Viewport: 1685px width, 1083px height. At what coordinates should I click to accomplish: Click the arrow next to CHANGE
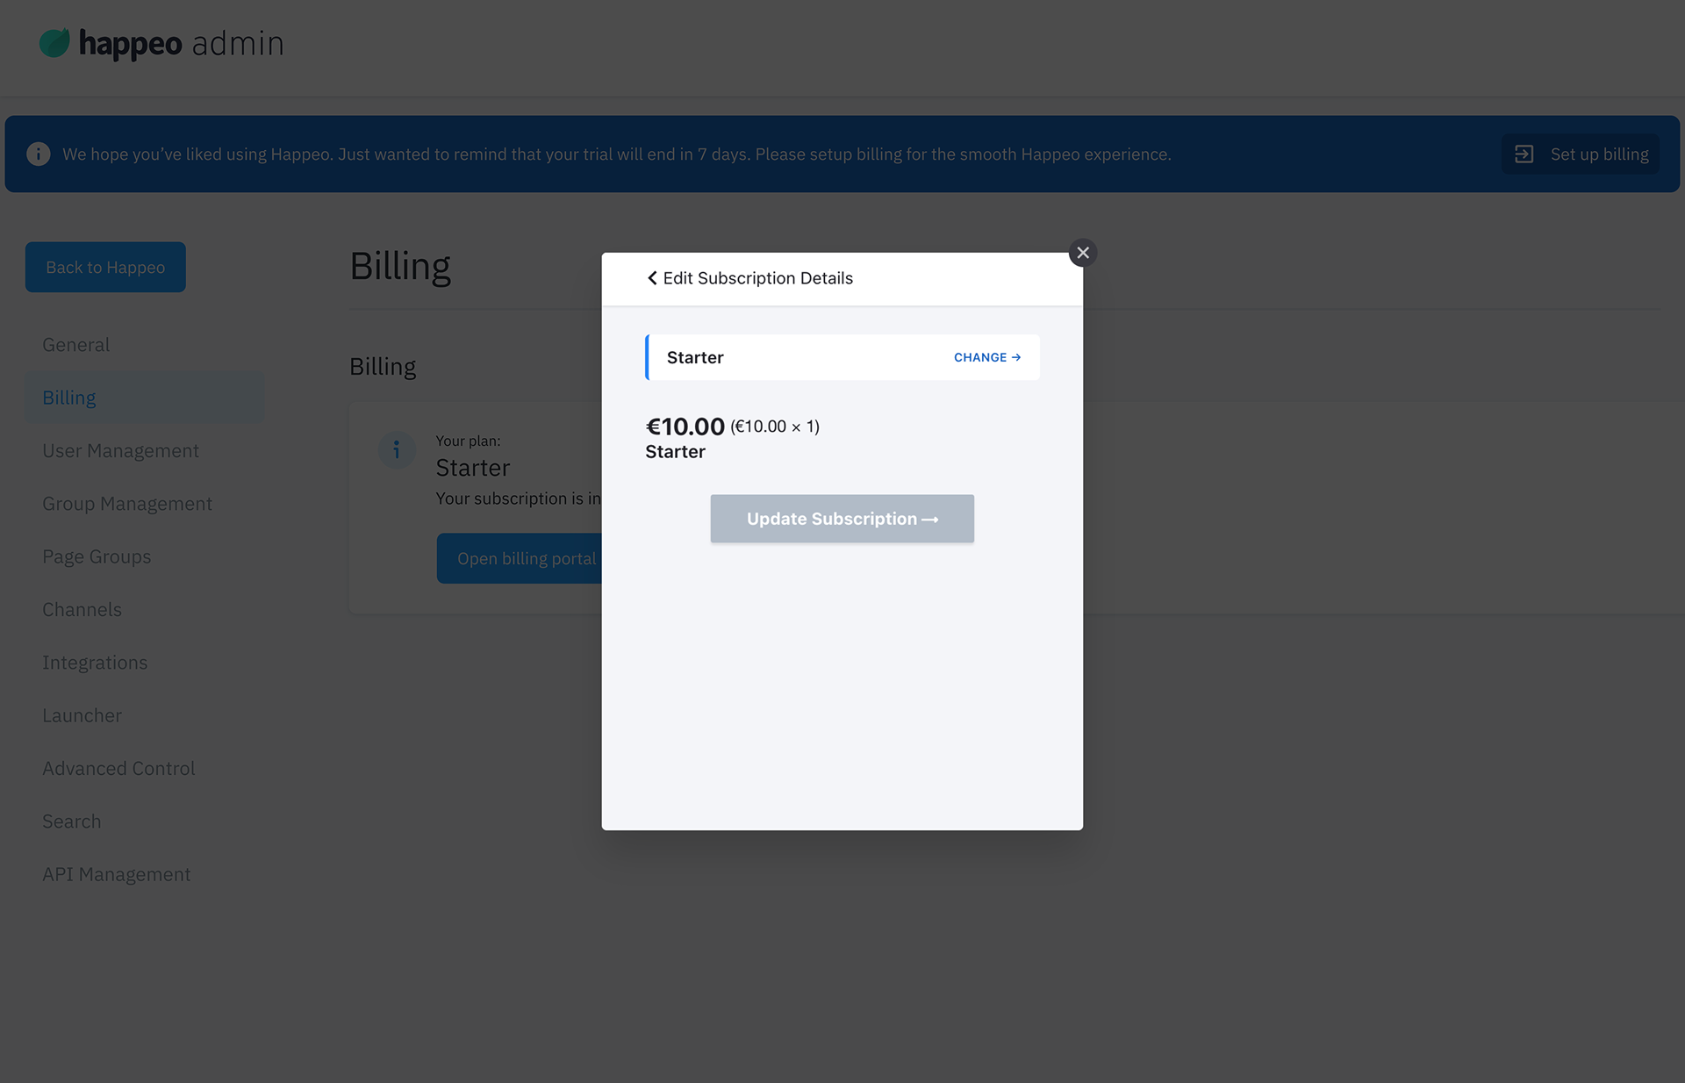point(1017,357)
